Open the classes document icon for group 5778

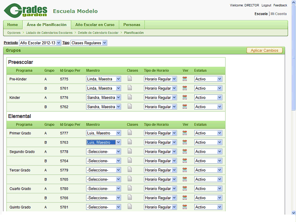[129, 151]
